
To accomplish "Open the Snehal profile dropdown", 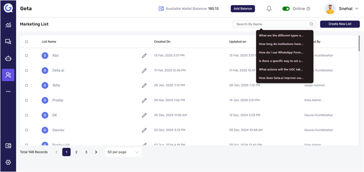I will (342, 9).
